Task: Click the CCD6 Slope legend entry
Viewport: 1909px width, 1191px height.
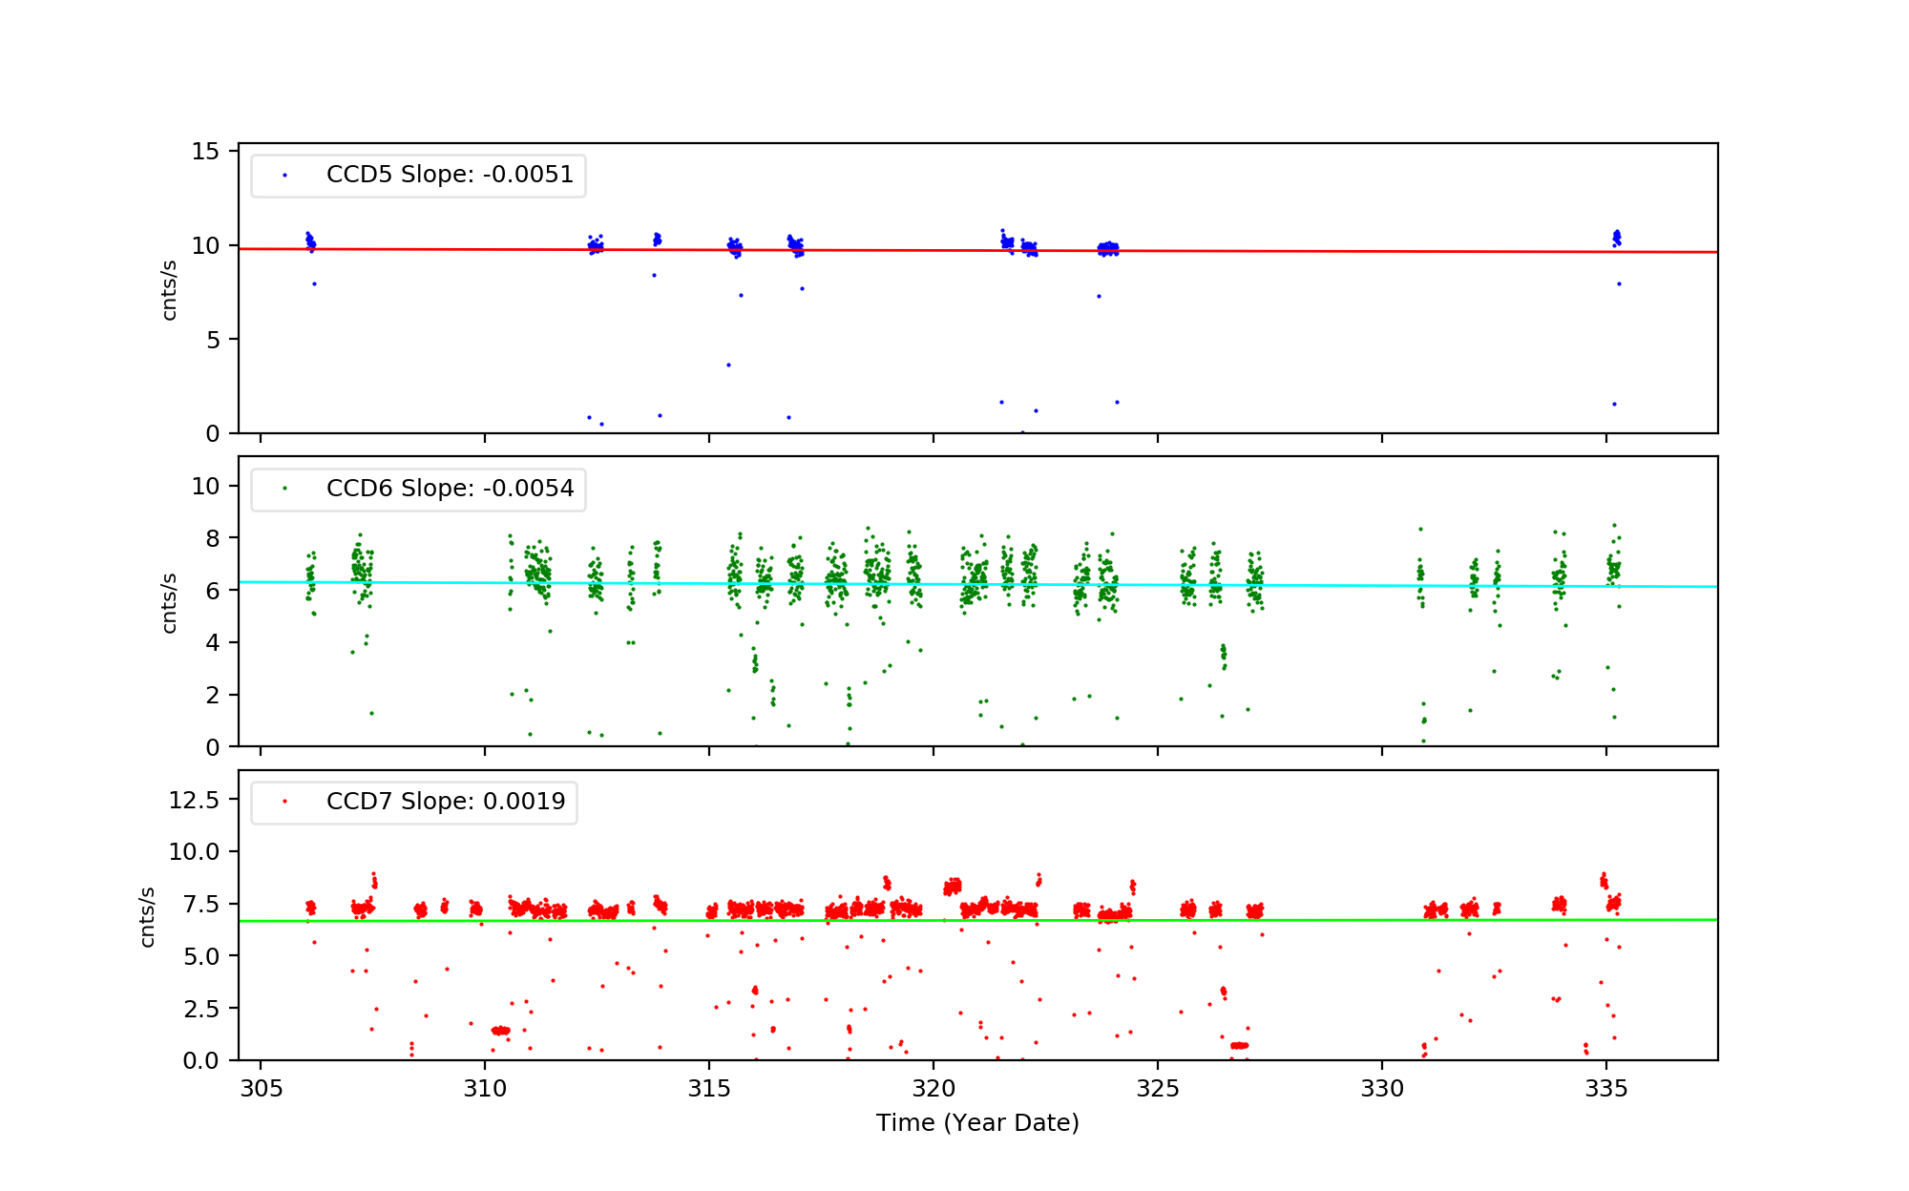Action: point(449,489)
